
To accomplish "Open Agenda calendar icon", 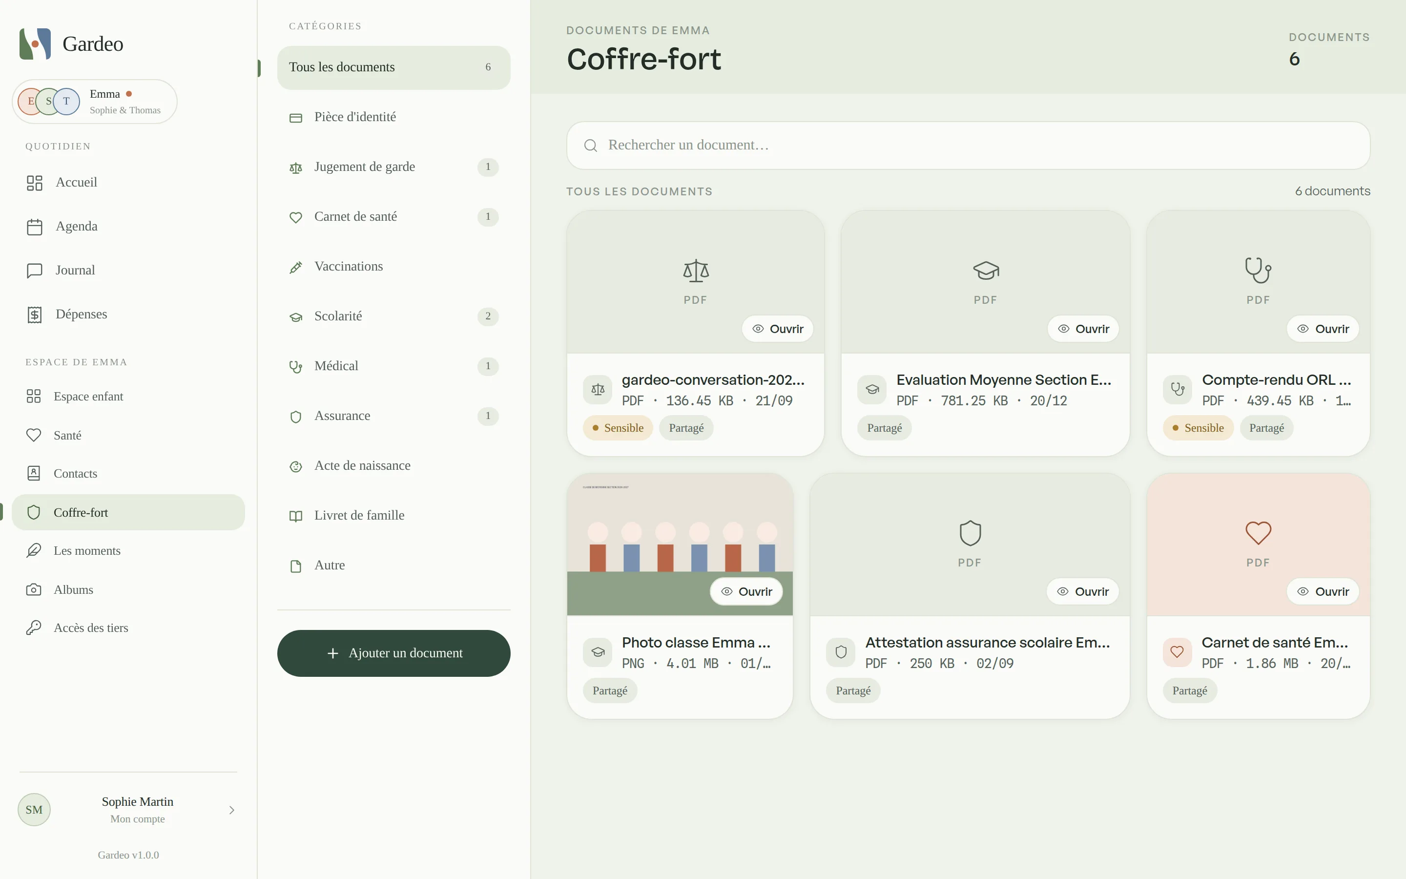I will pos(34,227).
